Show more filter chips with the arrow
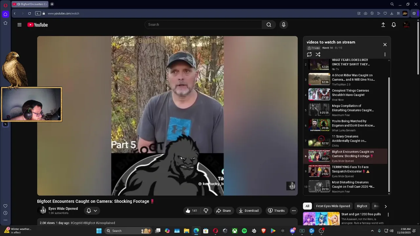Screen dimensions: 420x236 coord(386,206)
